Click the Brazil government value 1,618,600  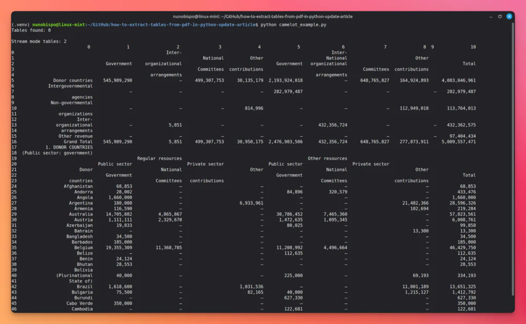(120, 287)
